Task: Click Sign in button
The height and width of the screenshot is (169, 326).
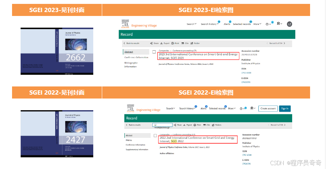Action: 285,109
